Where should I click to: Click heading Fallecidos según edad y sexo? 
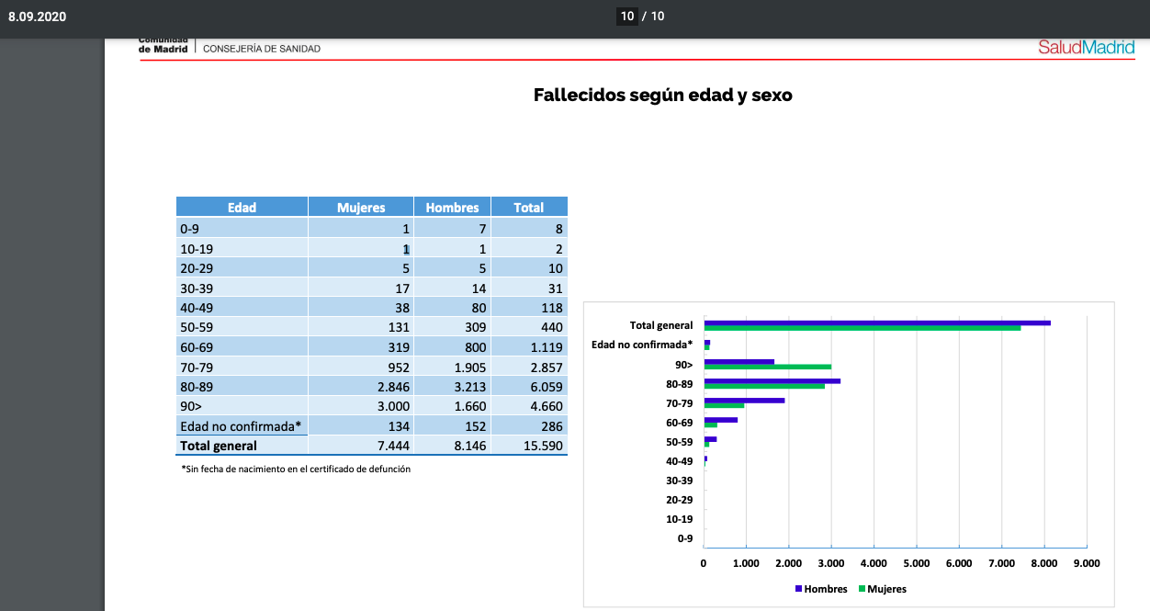[x=662, y=95]
